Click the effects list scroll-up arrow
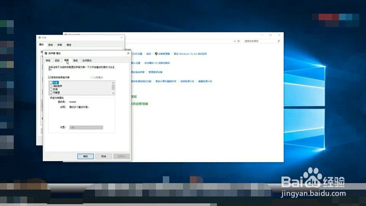The width and height of the screenshot is (366, 206). (x=113, y=83)
